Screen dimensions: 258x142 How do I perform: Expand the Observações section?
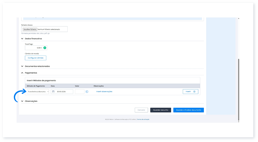click(x=22, y=101)
